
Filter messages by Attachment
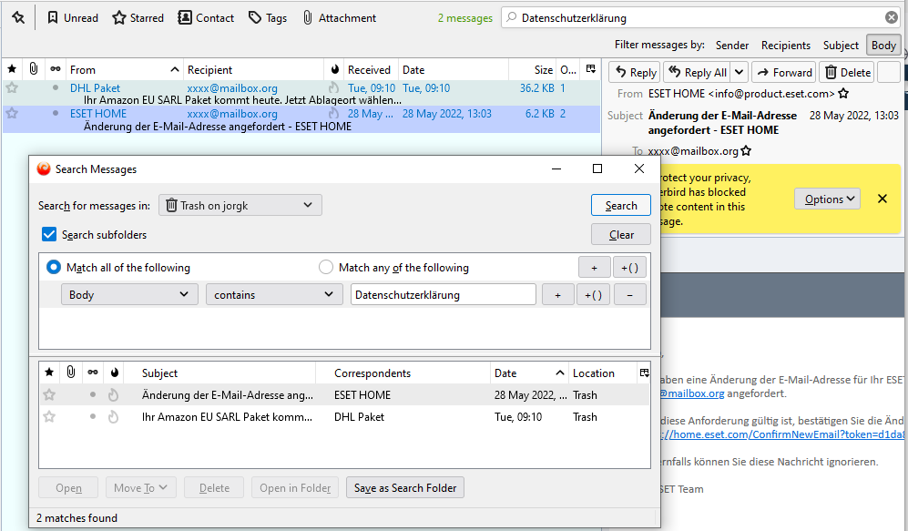339,17
